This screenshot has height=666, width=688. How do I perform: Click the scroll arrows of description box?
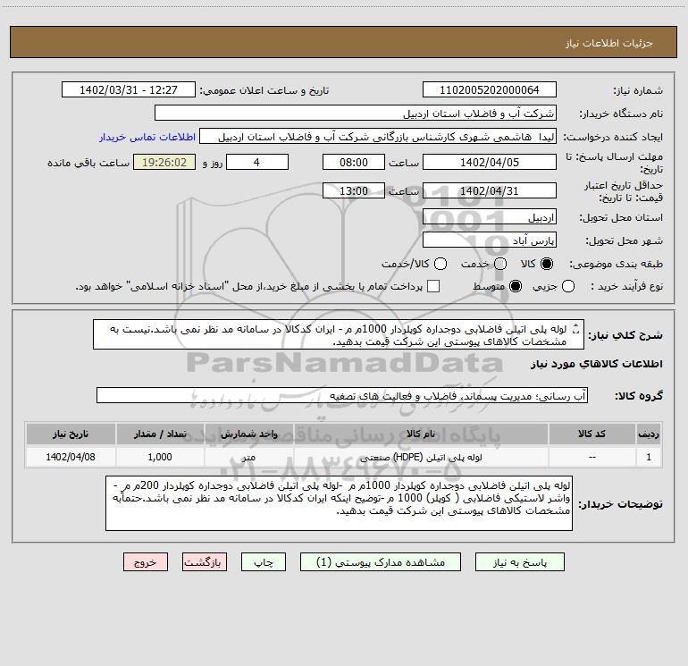coord(576,328)
